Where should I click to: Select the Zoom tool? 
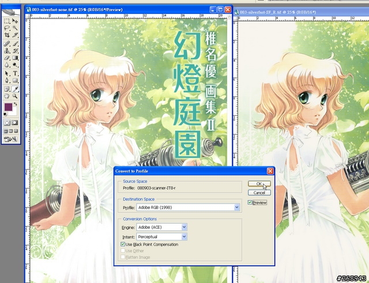click(x=15, y=96)
